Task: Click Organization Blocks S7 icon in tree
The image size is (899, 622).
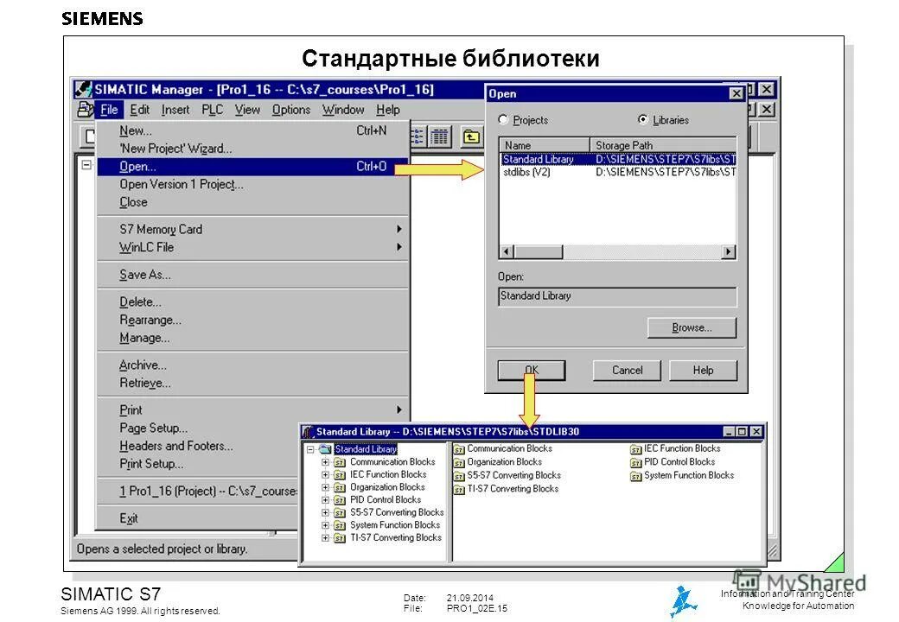Action: tap(340, 487)
